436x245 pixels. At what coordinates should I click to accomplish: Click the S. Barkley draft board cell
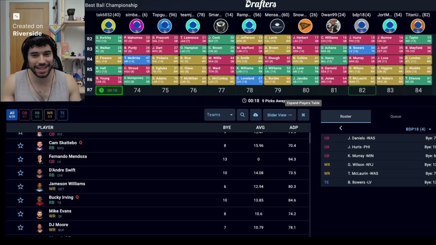tap(109, 39)
